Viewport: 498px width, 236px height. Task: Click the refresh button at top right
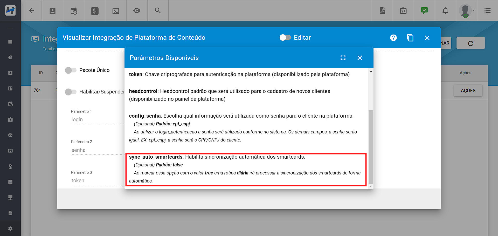[x=471, y=43]
